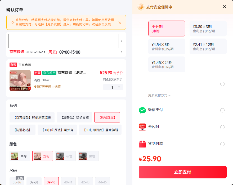This screenshot has width=233, height=185.
Task: Click 京东快递 delivery label
Action: click(17, 52)
